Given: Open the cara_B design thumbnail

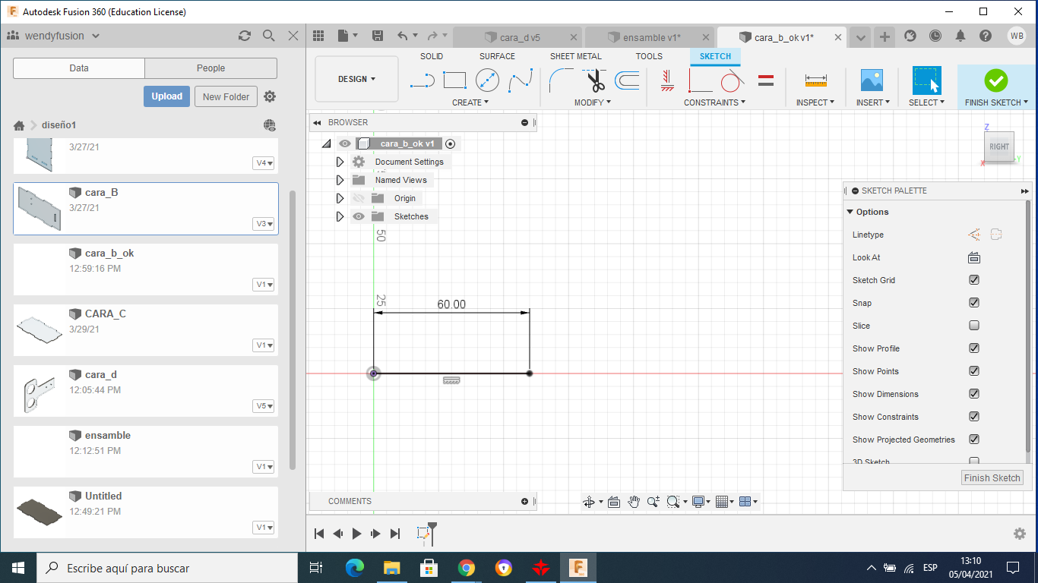Looking at the screenshot, I should click(39, 209).
